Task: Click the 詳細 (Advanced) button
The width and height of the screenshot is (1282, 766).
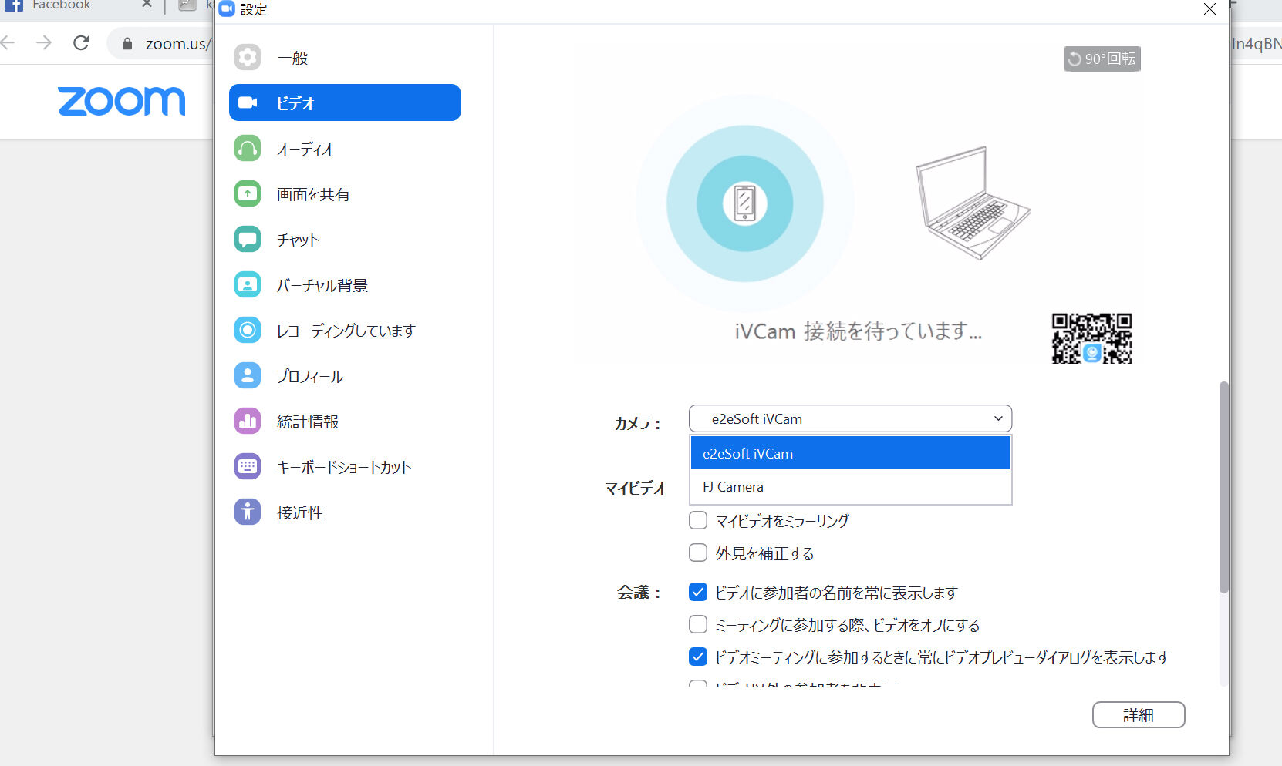Action: pyautogui.click(x=1139, y=715)
